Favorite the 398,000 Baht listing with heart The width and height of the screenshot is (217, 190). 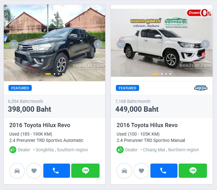(x=34, y=171)
